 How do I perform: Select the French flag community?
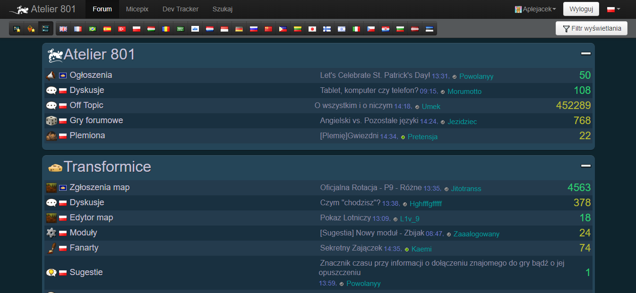tap(78, 29)
